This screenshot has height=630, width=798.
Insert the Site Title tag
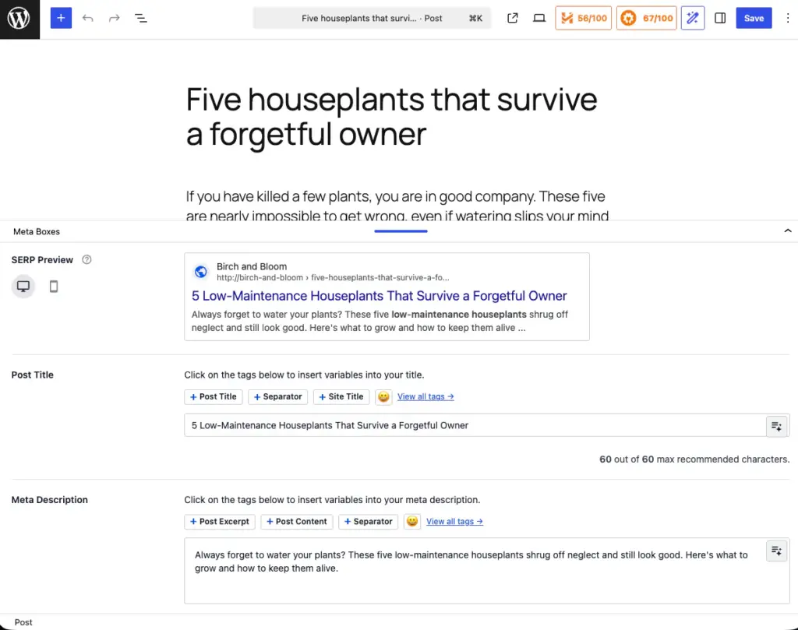pos(341,396)
